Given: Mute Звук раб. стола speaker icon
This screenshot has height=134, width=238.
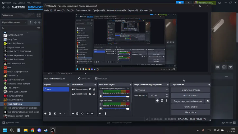Looking at the screenshot, I should [x=101, y=109].
